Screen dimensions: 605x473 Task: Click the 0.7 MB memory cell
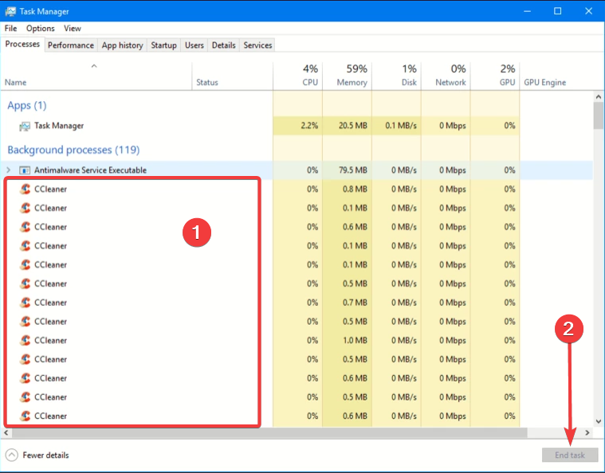point(347,303)
